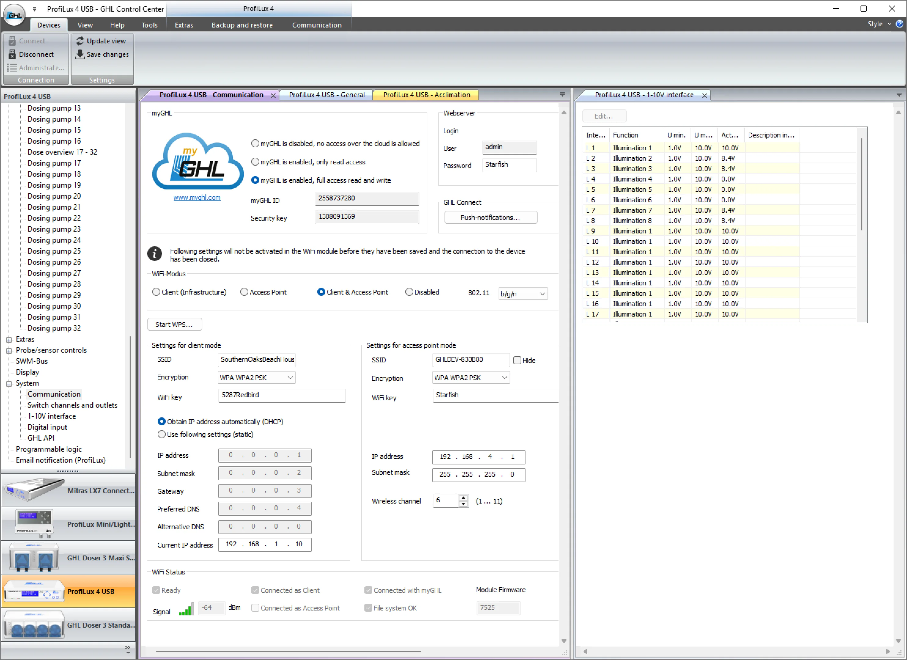The height and width of the screenshot is (660, 907).
Task: Click the Save changes download icon
Action: [80, 54]
